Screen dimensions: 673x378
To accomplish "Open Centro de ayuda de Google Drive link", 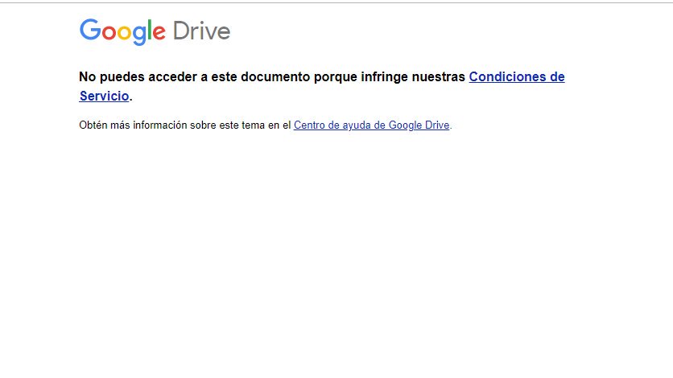I will click(x=372, y=125).
